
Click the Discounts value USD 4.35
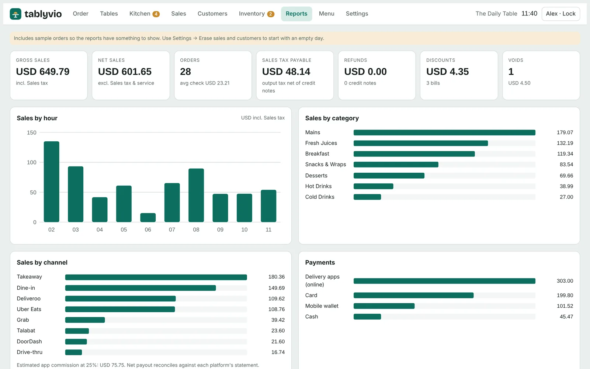click(x=448, y=72)
